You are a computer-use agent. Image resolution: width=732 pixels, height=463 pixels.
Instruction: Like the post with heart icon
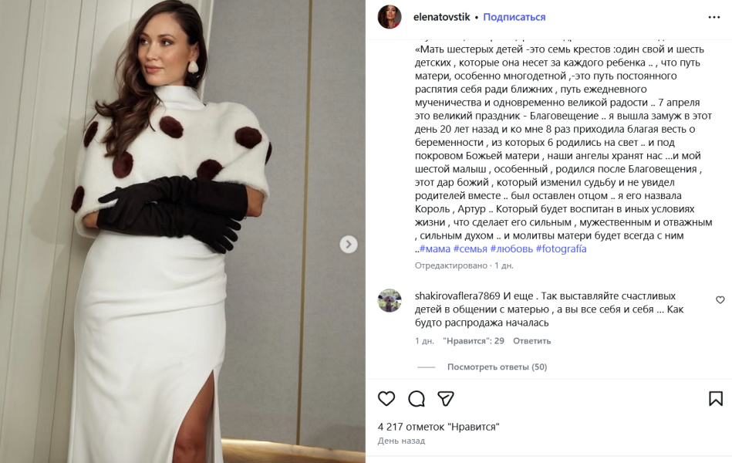click(x=386, y=398)
